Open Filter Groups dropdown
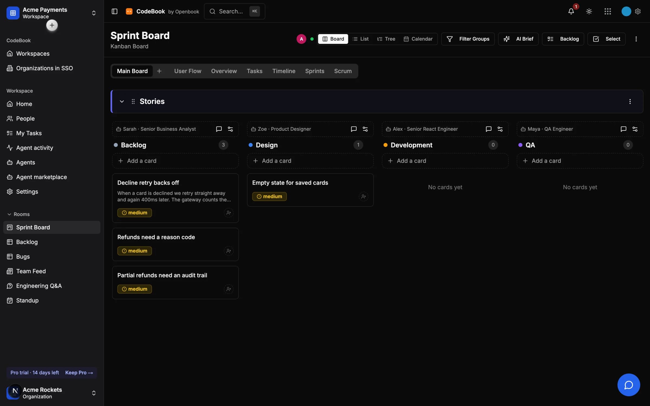Screen dimensions: 650x406 [x=468, y=39]
